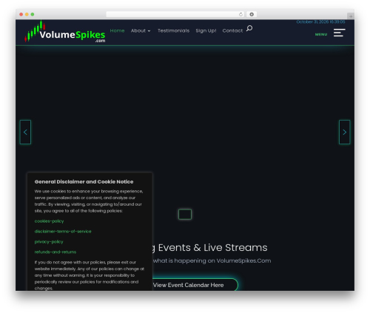Click the yellow minimize window dot

27,14
